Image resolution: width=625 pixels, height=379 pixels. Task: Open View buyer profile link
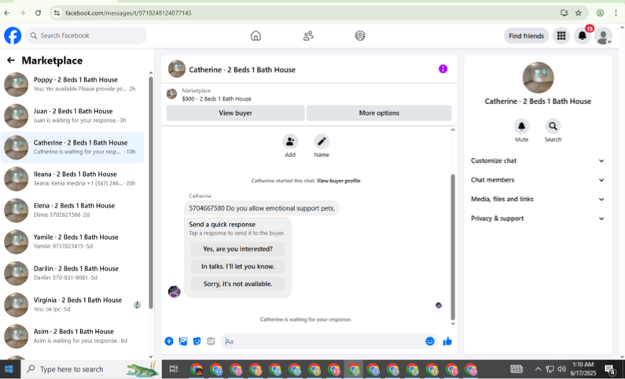(x=338, y=181)
